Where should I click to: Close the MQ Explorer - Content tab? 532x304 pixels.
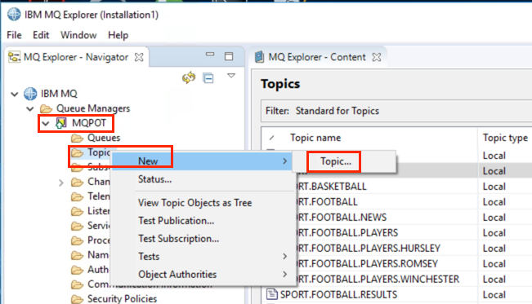click(x=377, y=57)
